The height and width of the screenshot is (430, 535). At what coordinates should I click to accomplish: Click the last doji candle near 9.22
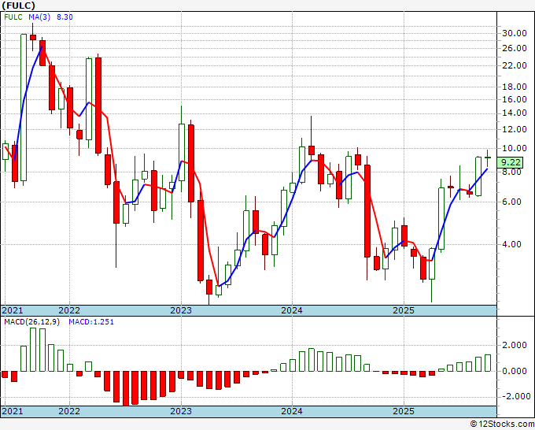coord(488,158)
